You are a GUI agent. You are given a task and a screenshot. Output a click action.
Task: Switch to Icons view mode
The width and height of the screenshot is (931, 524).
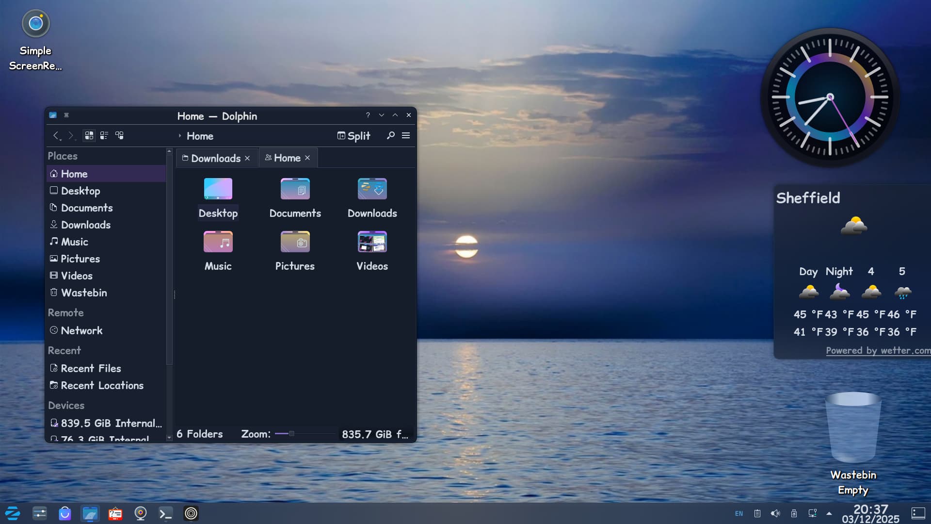coord(89,135)
